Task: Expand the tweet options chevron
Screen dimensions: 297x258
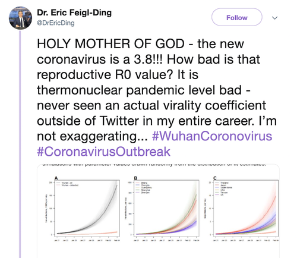Action: click(x=274, y=18)
